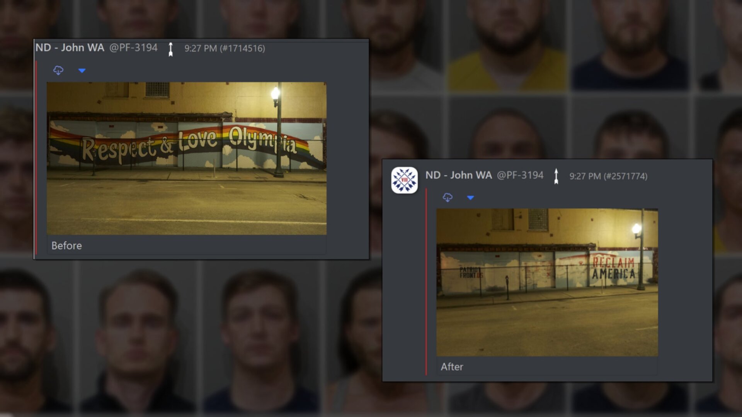Click the After caption text
Screen dimensions: 742x417
[451, 367]
